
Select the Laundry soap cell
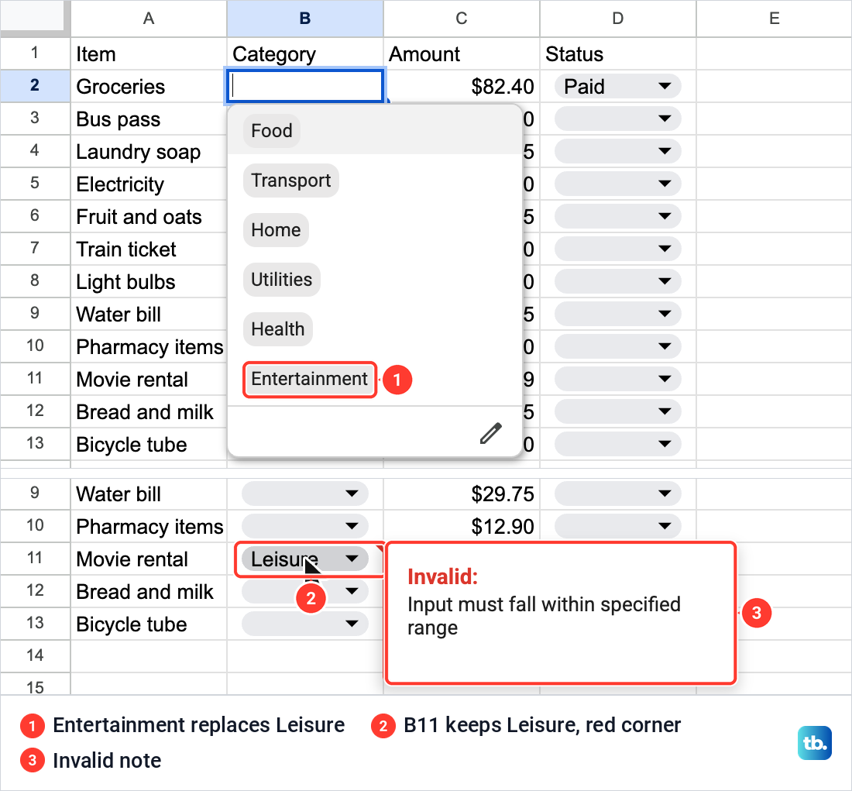149,152
